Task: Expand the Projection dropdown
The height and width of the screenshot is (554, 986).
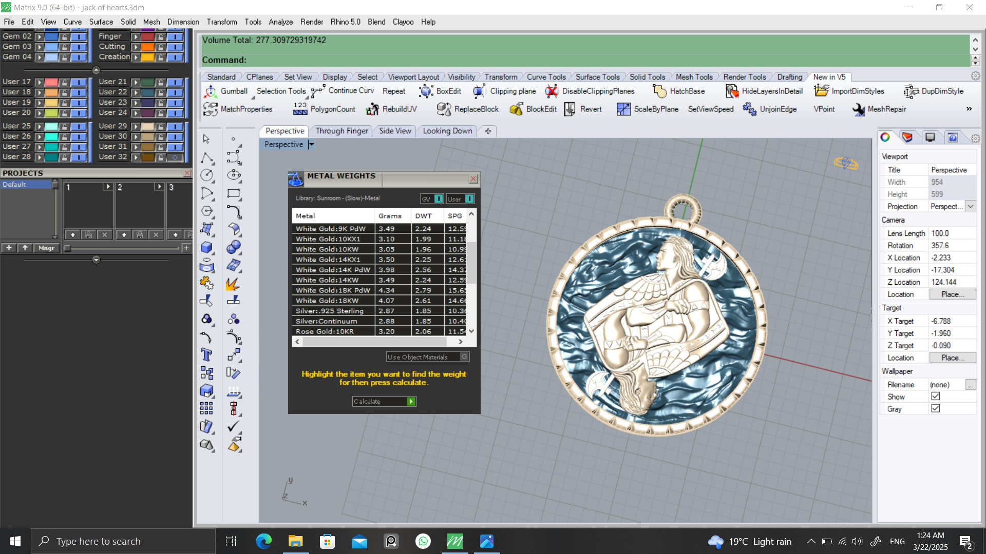Action: pos(971,207)
